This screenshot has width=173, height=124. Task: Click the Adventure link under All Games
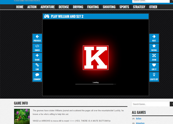click(x=140, y=123)
